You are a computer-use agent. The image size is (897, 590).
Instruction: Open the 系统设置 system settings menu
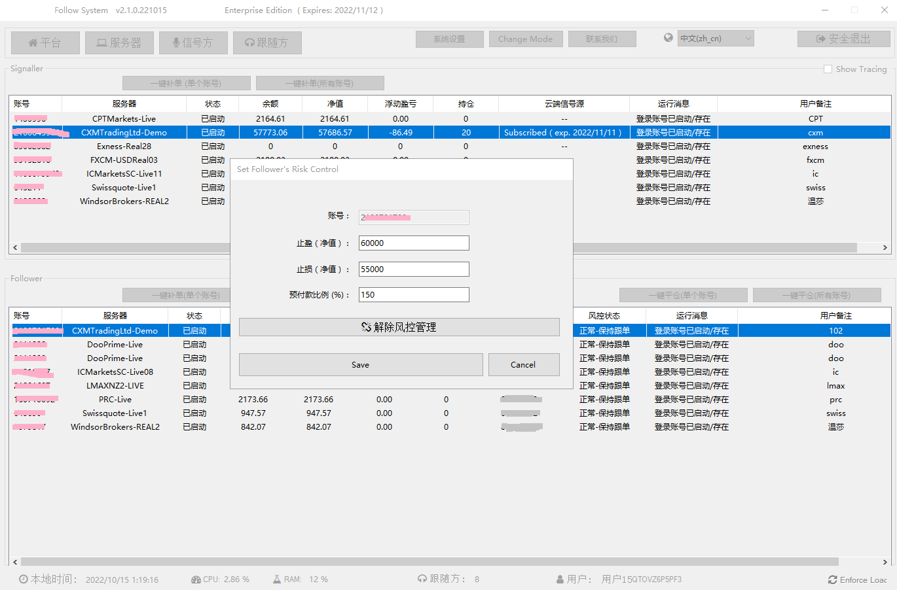pos(449,39)
